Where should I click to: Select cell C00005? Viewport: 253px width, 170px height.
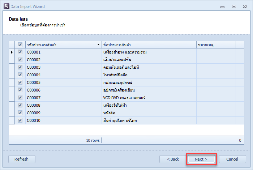click(64, 82)
